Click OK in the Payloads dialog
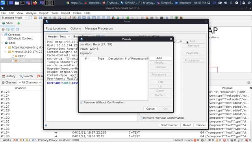This screenshot has width=252, height=142. (165, 109)
